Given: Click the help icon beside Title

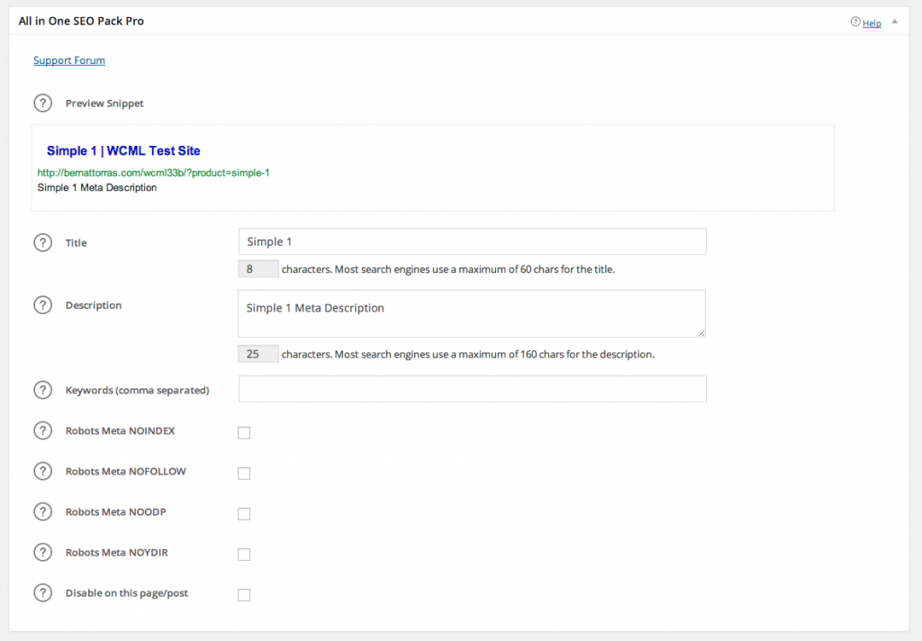Looking at the screenshot, I should tap(42, 242).
